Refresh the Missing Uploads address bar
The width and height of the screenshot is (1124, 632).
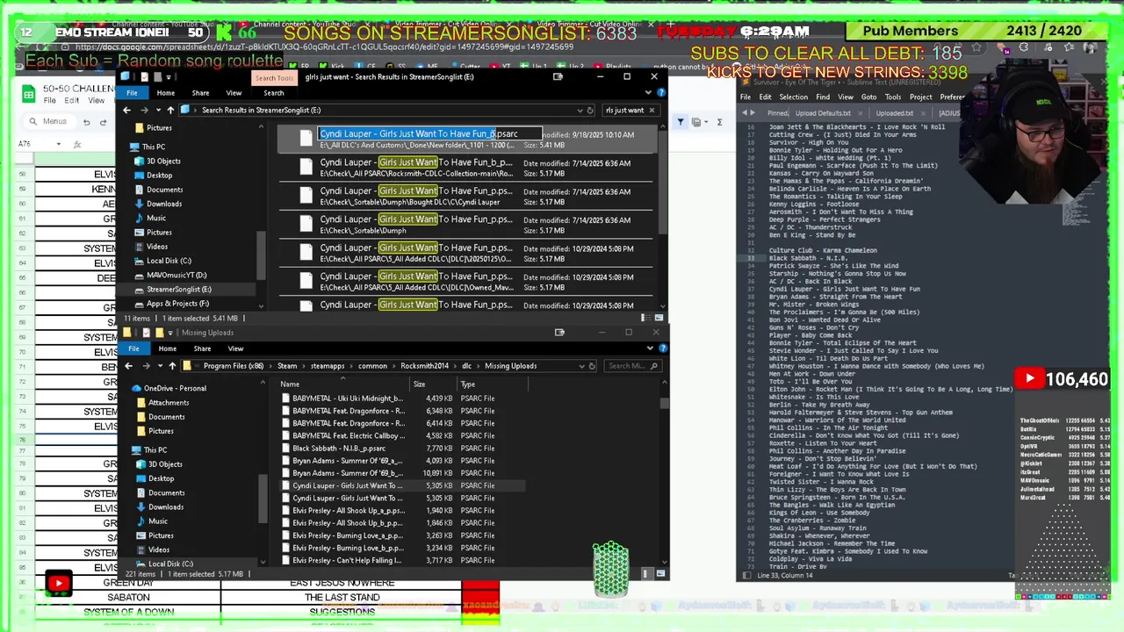(592, 365)
